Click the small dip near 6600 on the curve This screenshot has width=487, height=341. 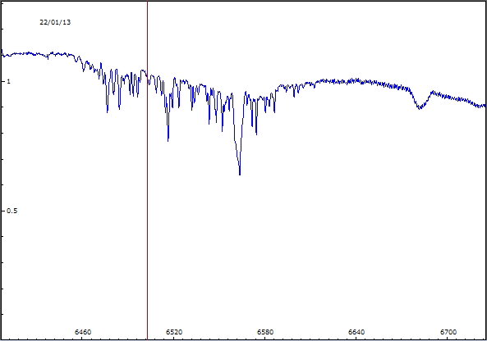294,95
